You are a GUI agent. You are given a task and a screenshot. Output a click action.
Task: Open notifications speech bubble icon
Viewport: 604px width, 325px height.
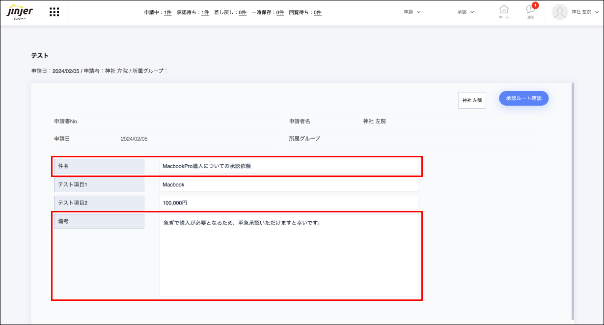tap(530, 12)
